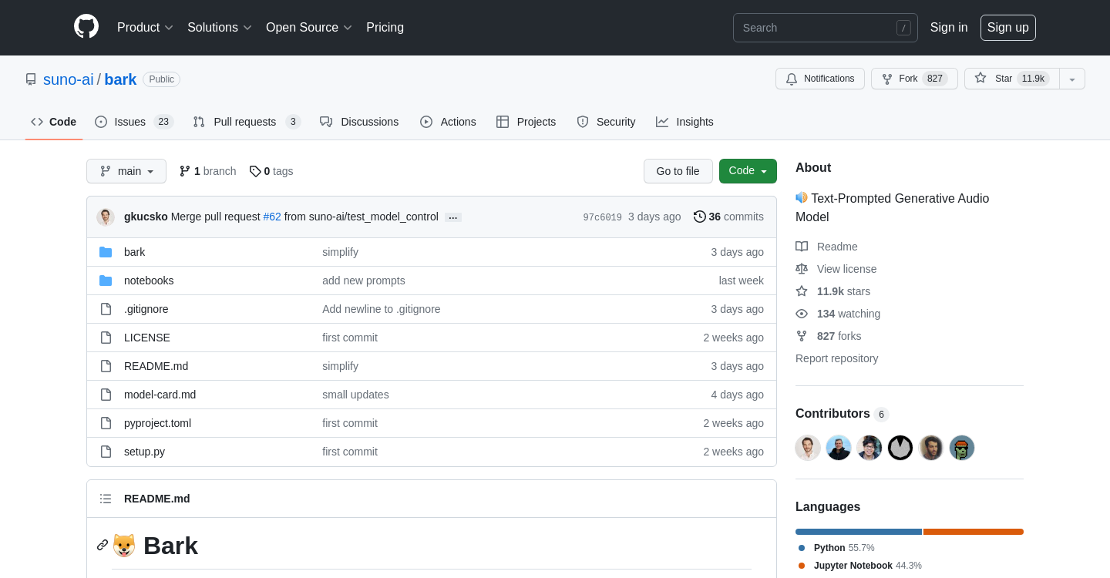Click the setup.py file icon
The height and width of the screenshot is (578, 1110).
[x=106, y=452]
